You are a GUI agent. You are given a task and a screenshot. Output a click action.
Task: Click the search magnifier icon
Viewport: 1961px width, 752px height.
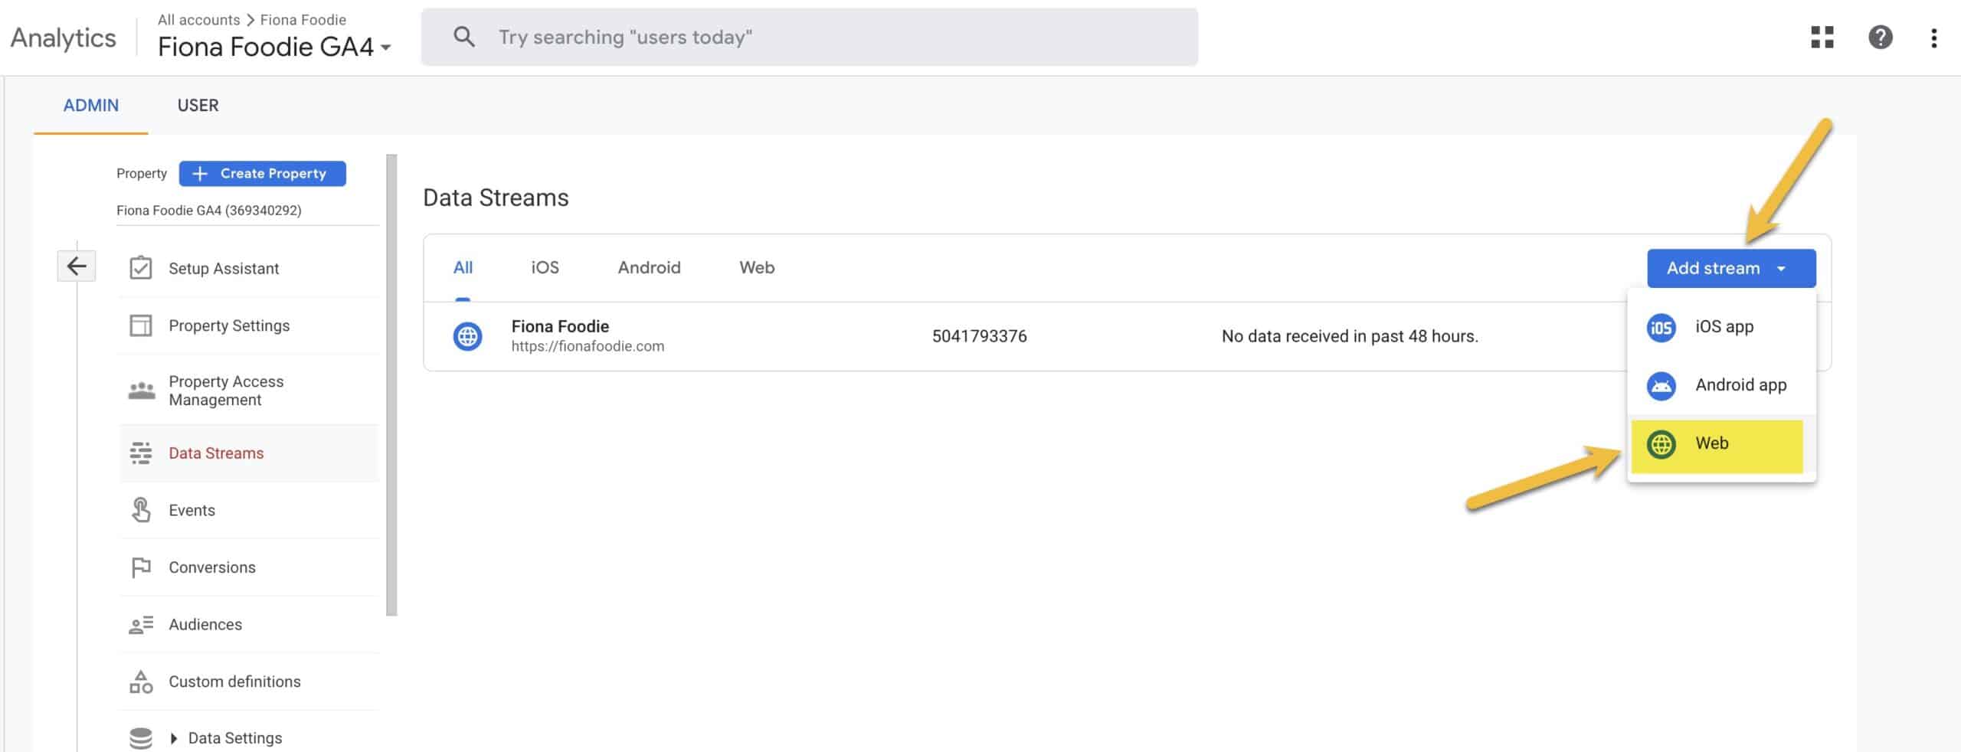pos(463,36)
